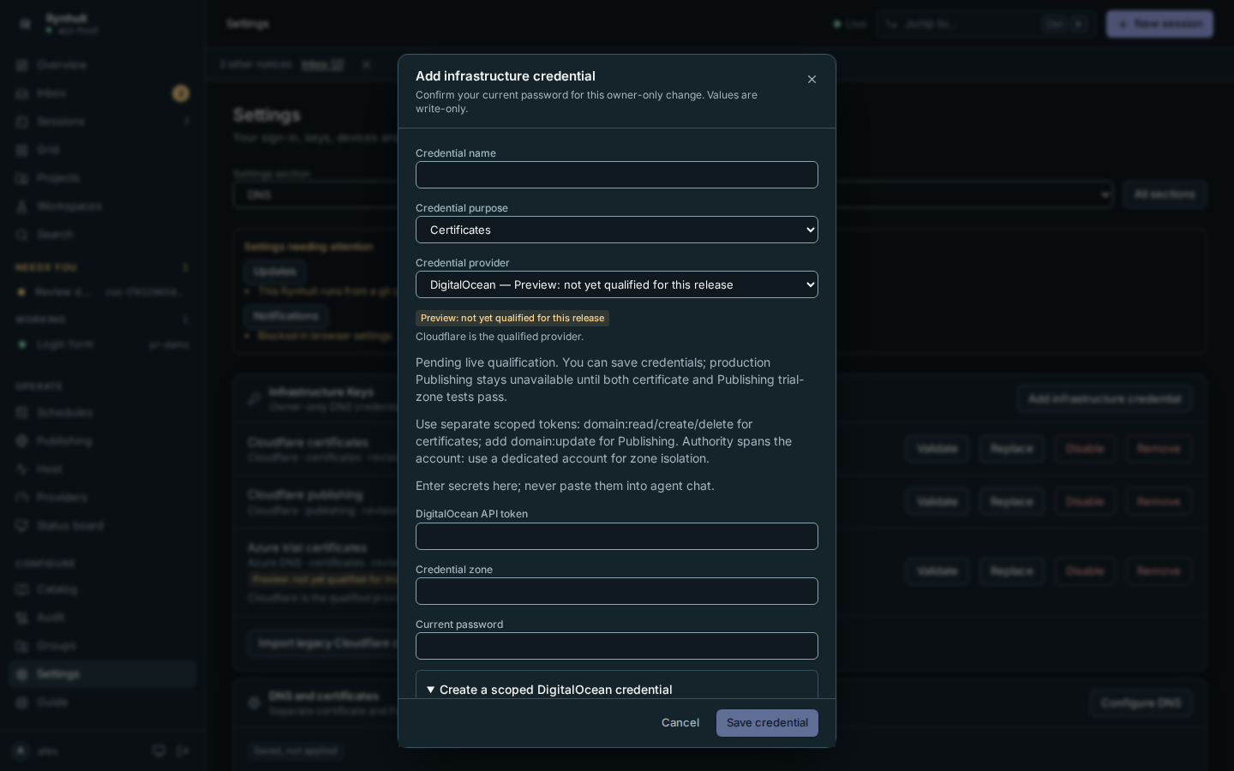Click the Workspaces icon in sidebar
1234x771 pixels.
pyautogui.click(x=22, y=206)
